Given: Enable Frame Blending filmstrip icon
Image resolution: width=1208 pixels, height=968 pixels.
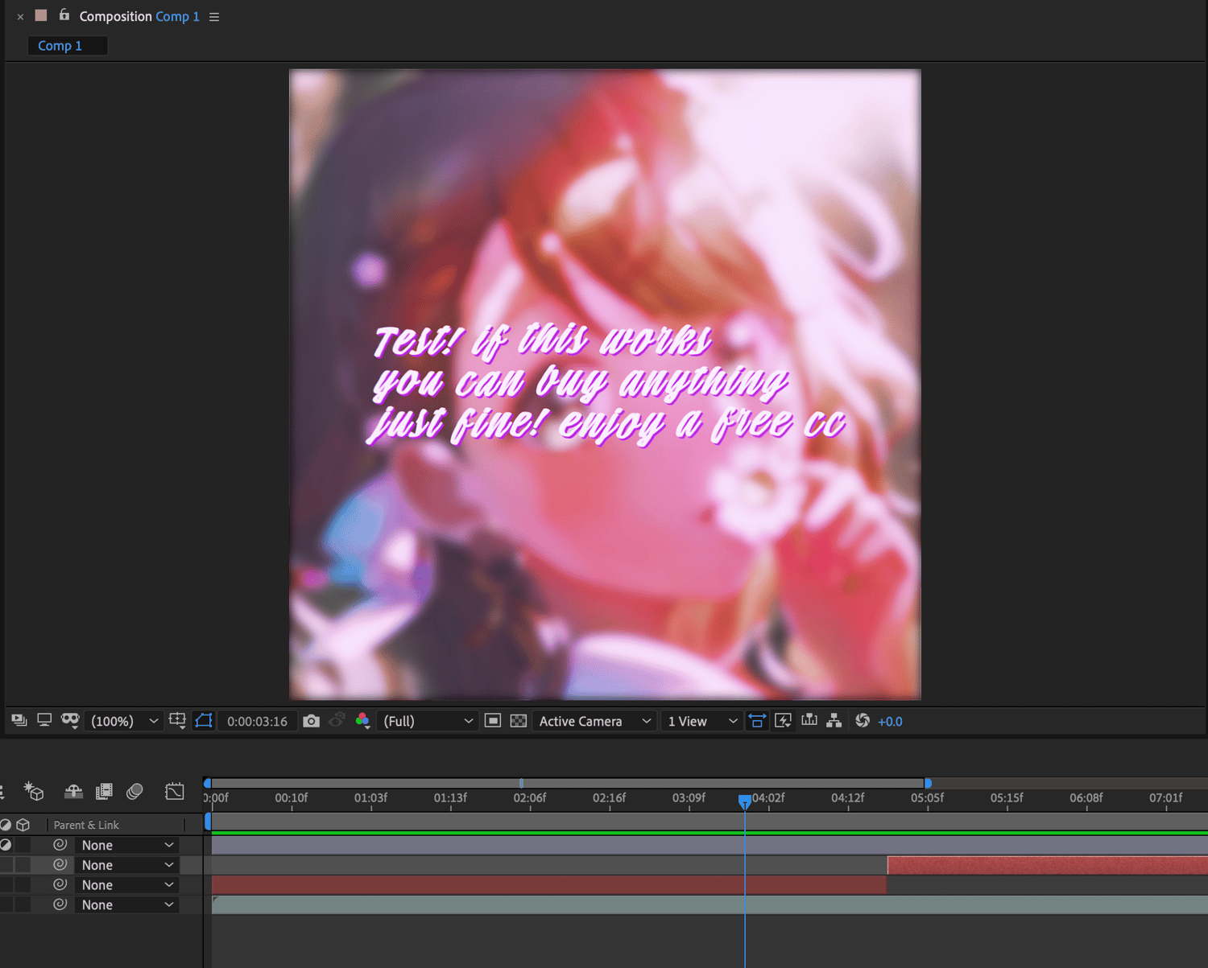Looking at the screenshot, I should pos(104,792).
